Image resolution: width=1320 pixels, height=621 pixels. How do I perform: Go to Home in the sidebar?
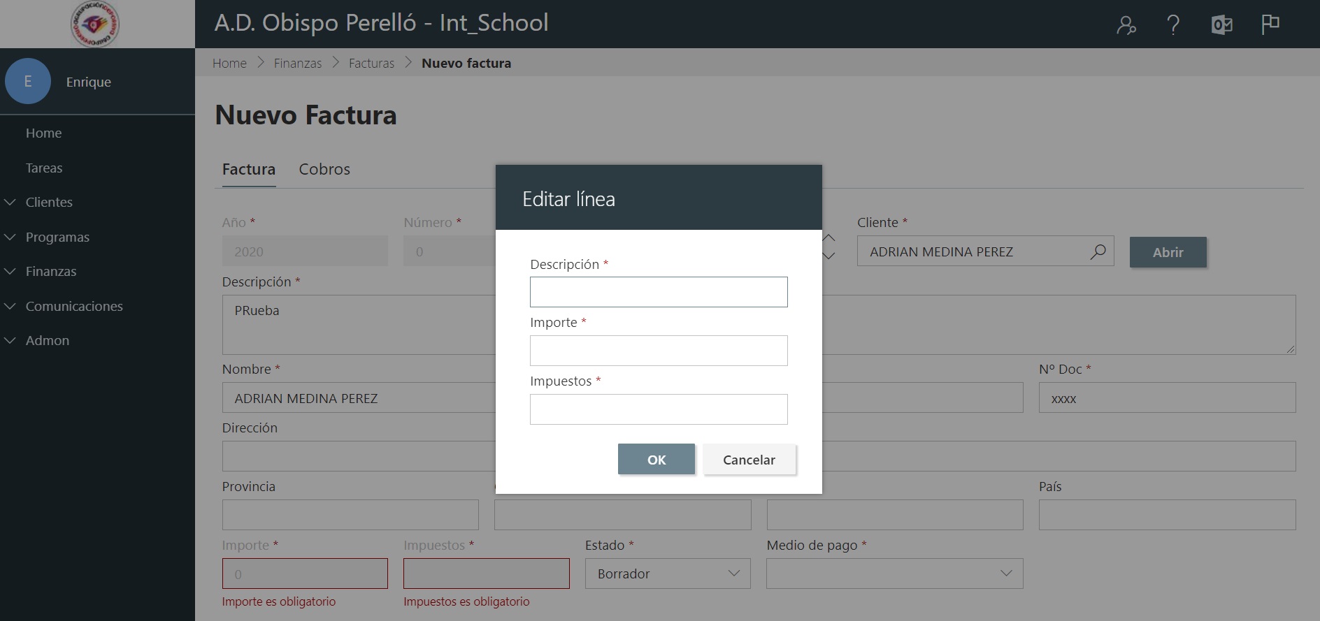click(x=43, y=133)
